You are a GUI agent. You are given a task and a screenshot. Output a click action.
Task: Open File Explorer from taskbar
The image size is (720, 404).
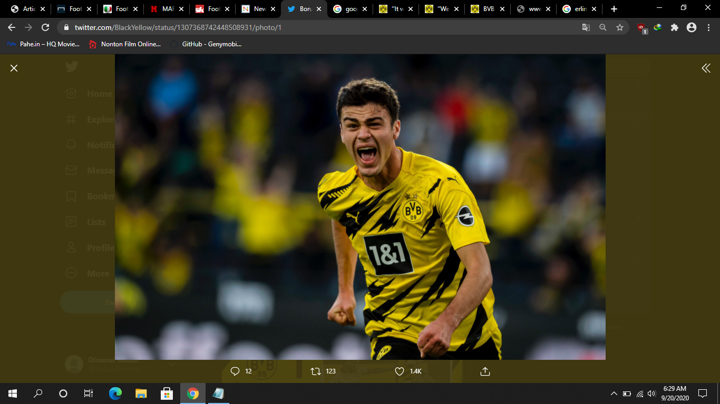pos(141,393)
